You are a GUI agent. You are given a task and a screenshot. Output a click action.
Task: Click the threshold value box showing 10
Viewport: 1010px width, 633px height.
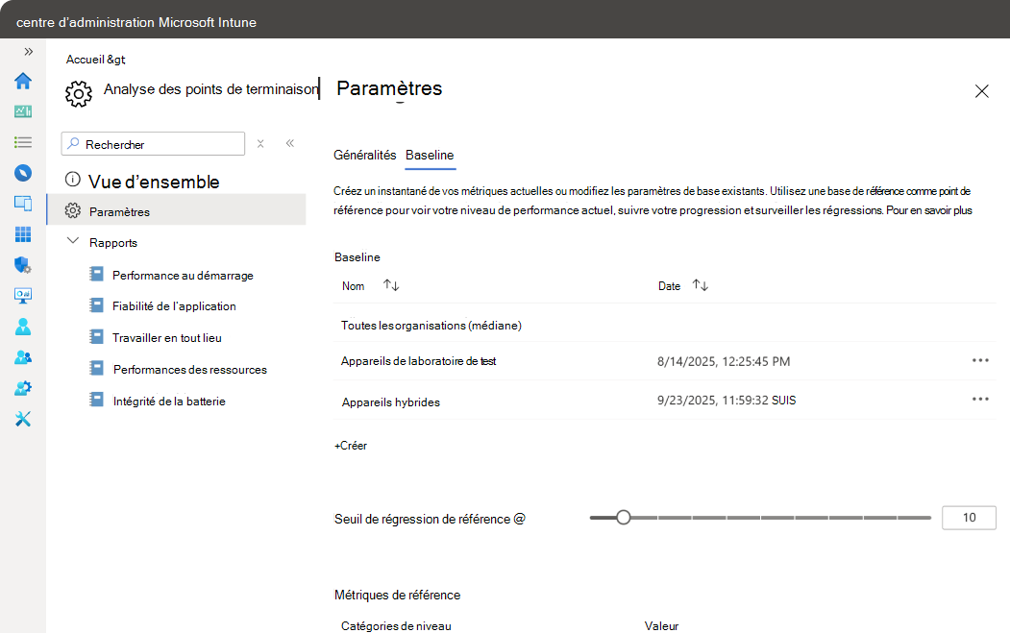point(969,518)
